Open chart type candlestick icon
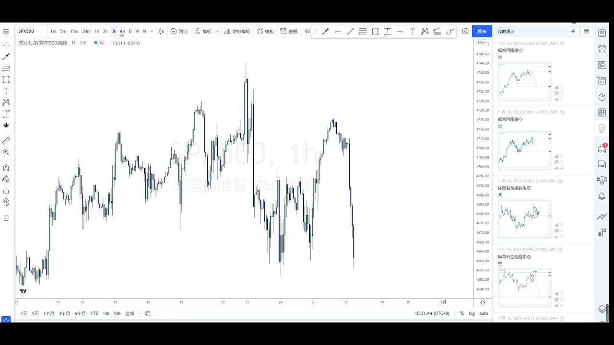The width and height of the screenshot is (614, 345). (162, 31)
